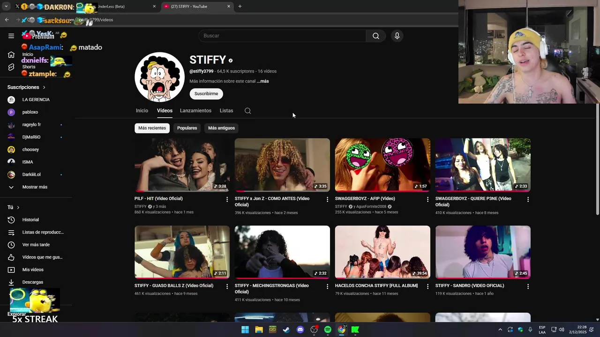The image size is (600, 337).
Task: Open Discord from taskbar
Action: pos(300,330)
